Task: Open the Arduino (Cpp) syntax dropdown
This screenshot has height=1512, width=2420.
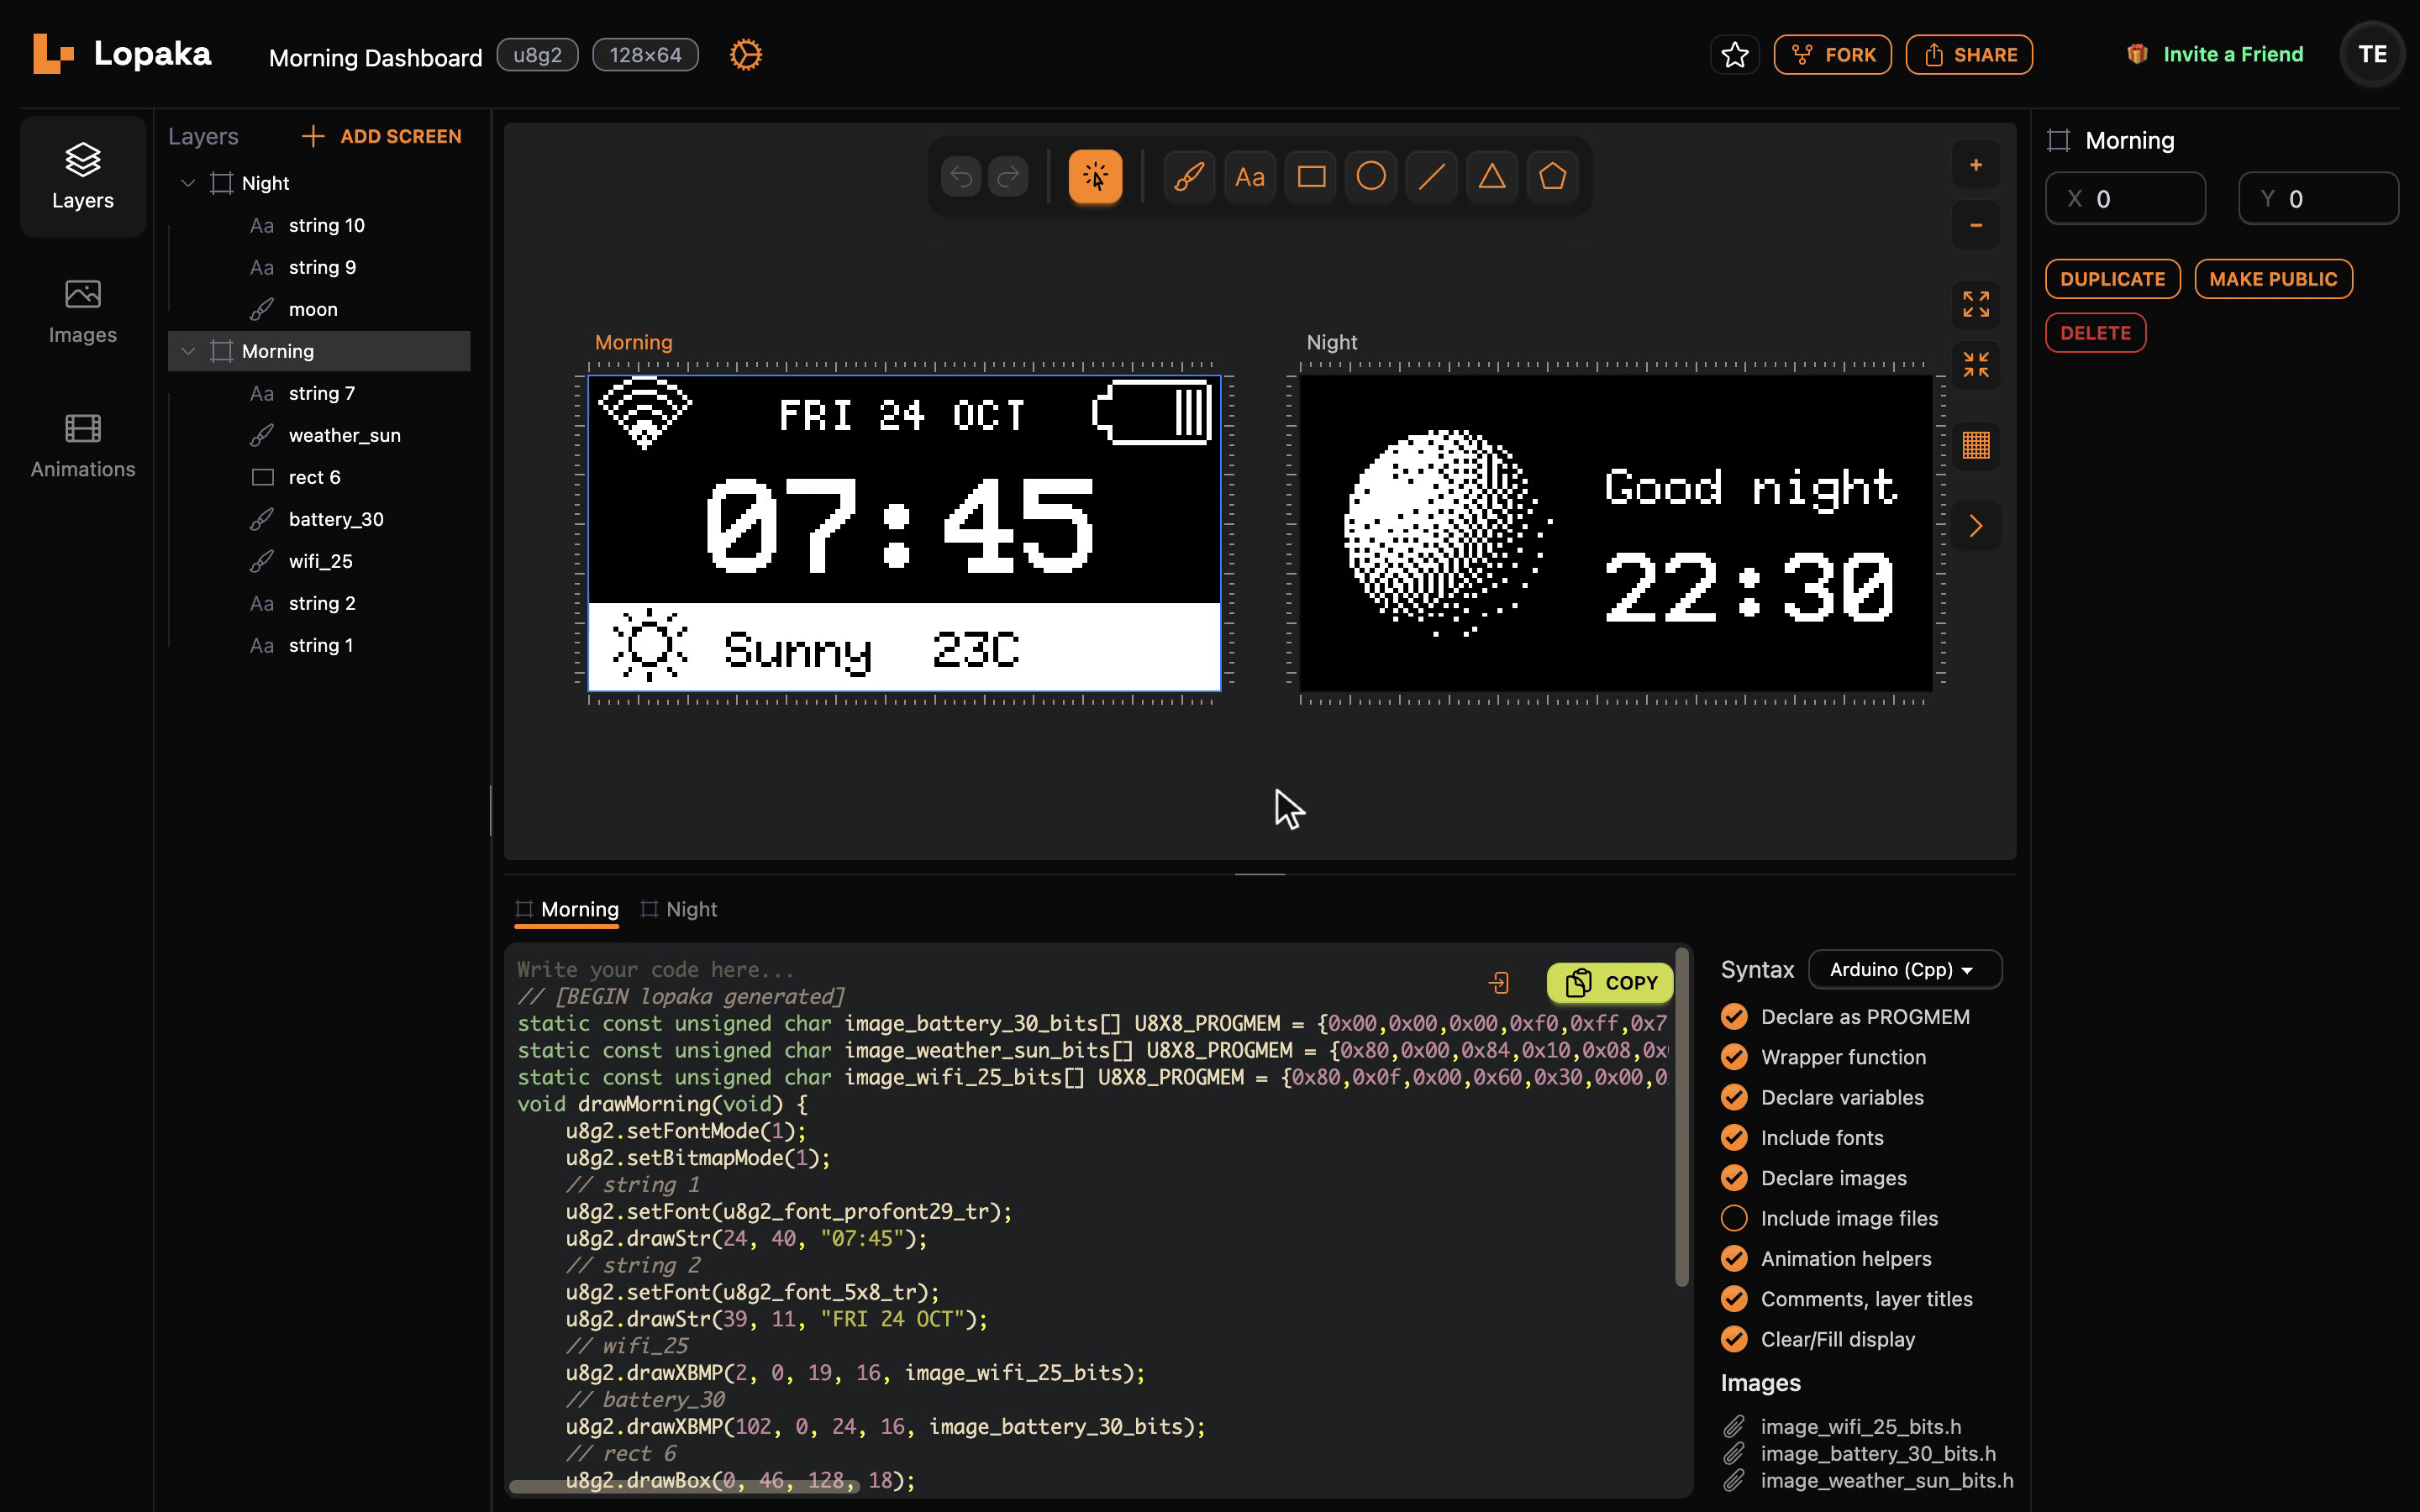Action: 1905,969
